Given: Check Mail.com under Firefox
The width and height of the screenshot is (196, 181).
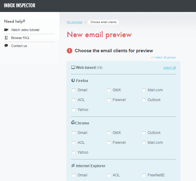Looking at the screenshot, I should (144, 90).
